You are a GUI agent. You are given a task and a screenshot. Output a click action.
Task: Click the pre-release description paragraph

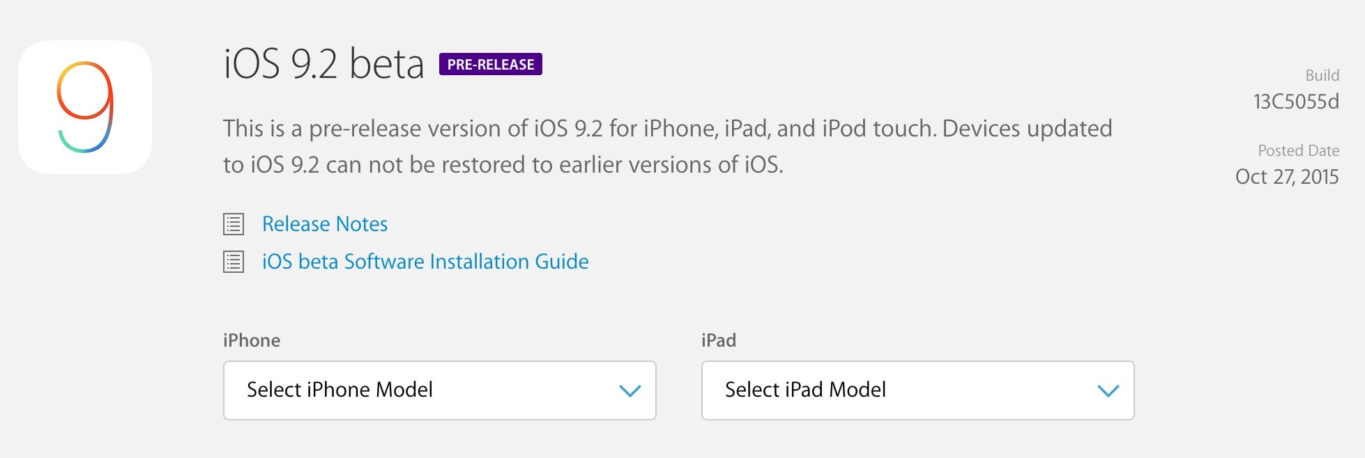click(668, 147)
